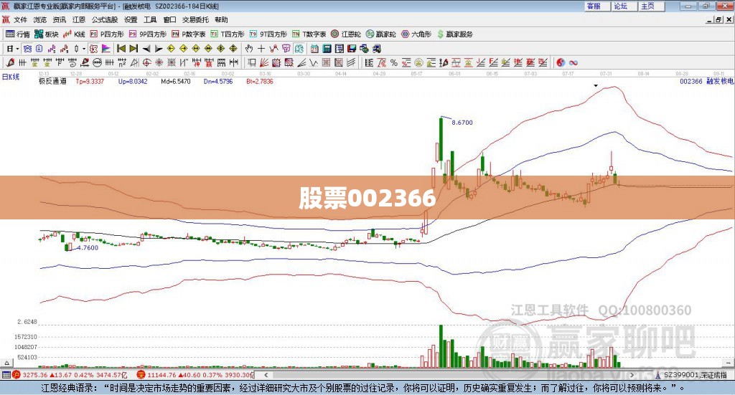Switch to the K线 chart view
The image size is (735, 395).
[75, 34]
